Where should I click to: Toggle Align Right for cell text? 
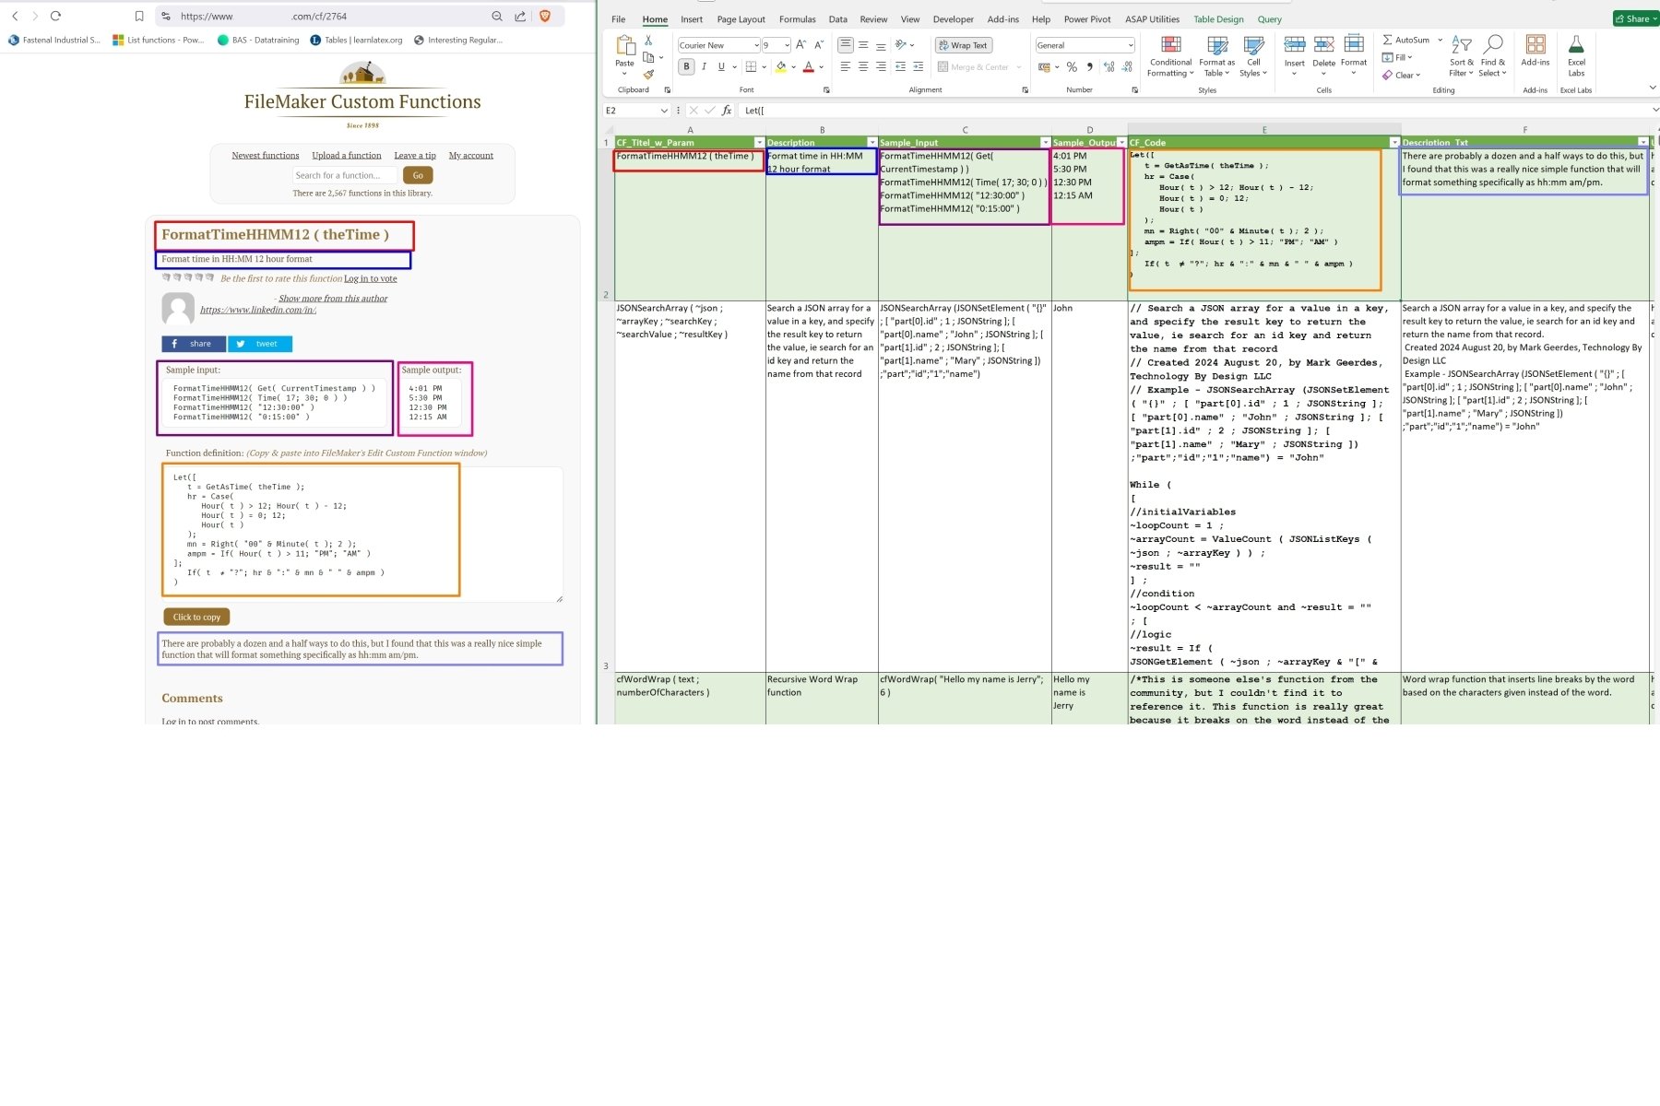[x=881, y=66]
